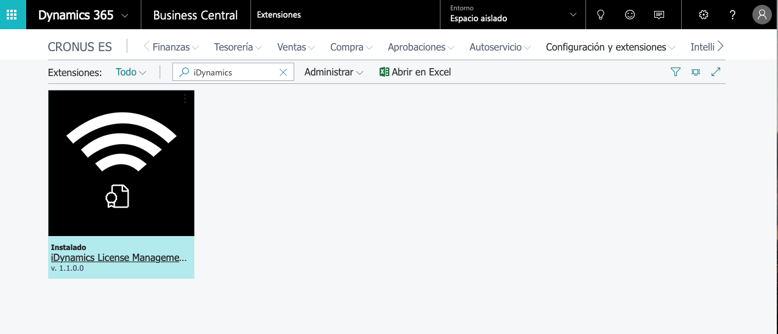
Task: Expand the Dynamics 365 dropdown
Action: 125,16
